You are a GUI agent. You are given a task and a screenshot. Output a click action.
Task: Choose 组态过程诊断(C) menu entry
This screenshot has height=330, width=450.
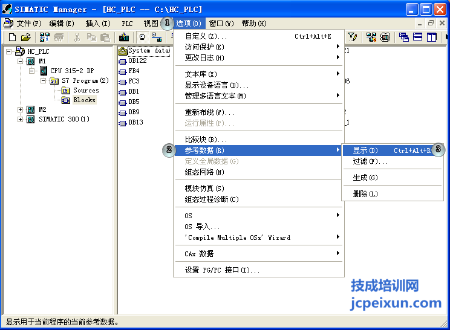(259, 199)
